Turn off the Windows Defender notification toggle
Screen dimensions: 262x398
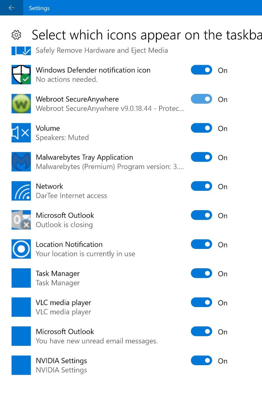pos(202,70)
